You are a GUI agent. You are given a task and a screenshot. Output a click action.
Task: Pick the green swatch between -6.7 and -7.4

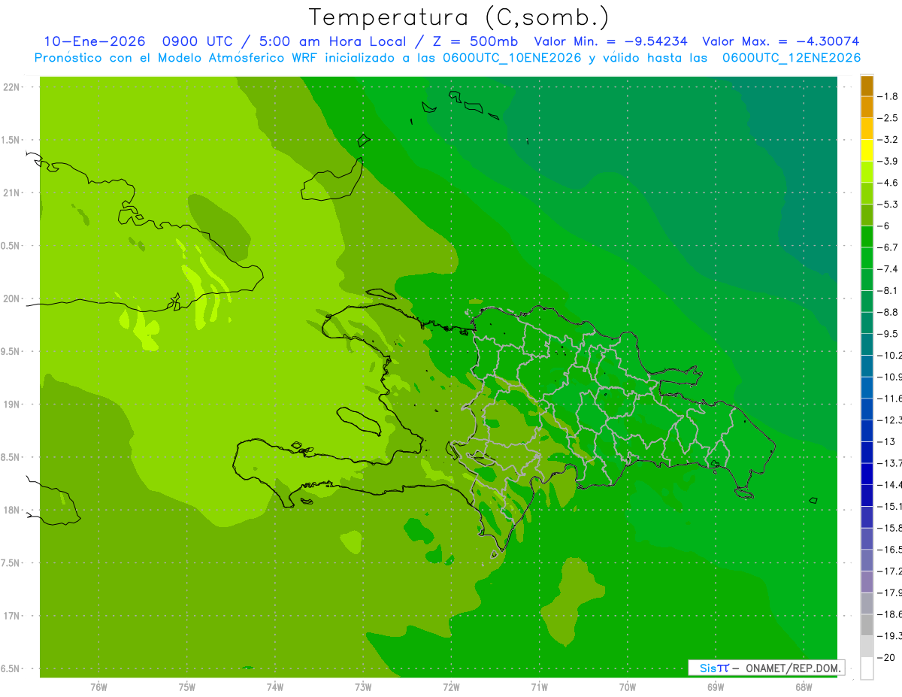point(867,258)
